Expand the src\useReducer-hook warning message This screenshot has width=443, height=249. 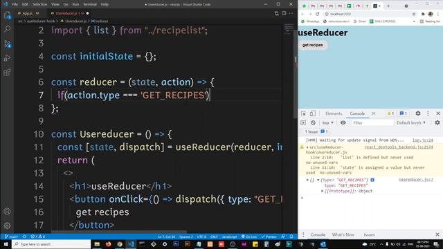coord(307,147)
